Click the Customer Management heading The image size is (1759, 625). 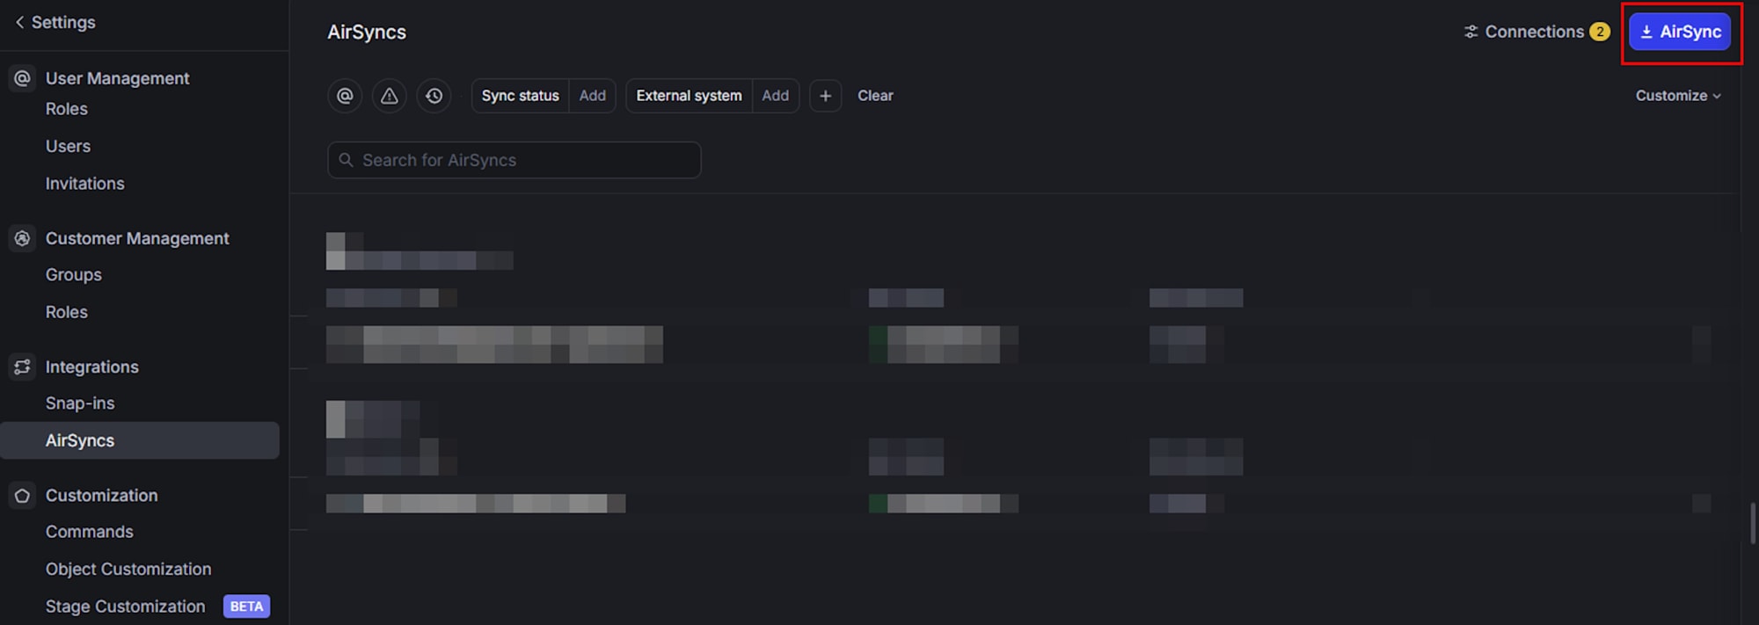(137, 238)
